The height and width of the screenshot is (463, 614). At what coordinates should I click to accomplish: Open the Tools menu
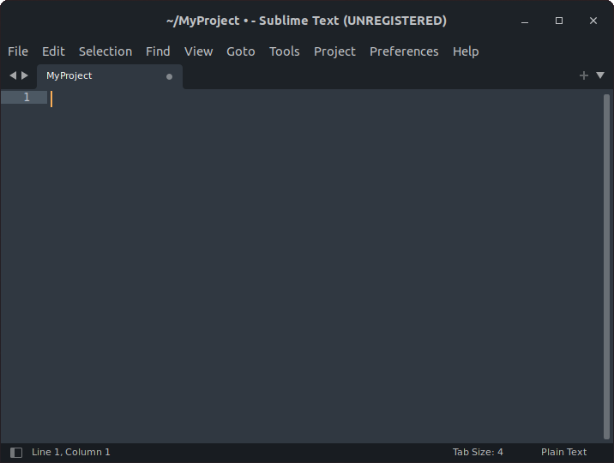(285, 51)
